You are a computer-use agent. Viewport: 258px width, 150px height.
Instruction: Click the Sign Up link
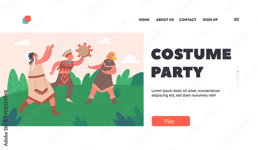pos(210,20)
